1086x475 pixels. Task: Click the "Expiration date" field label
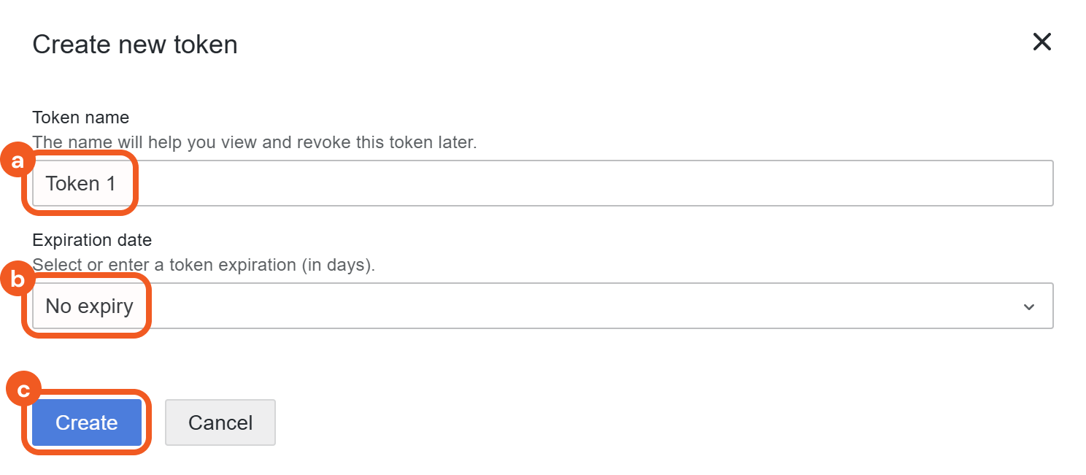tap(92, 240)
